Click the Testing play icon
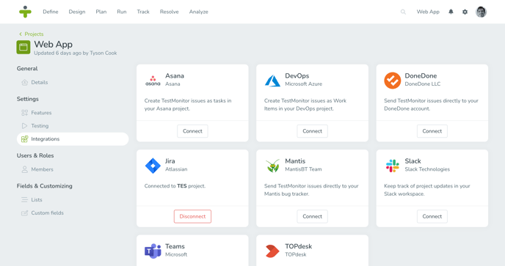 (x=24, y=126)
